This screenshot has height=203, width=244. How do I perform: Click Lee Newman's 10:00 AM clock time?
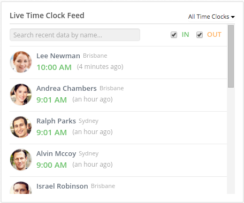point(54,67)
